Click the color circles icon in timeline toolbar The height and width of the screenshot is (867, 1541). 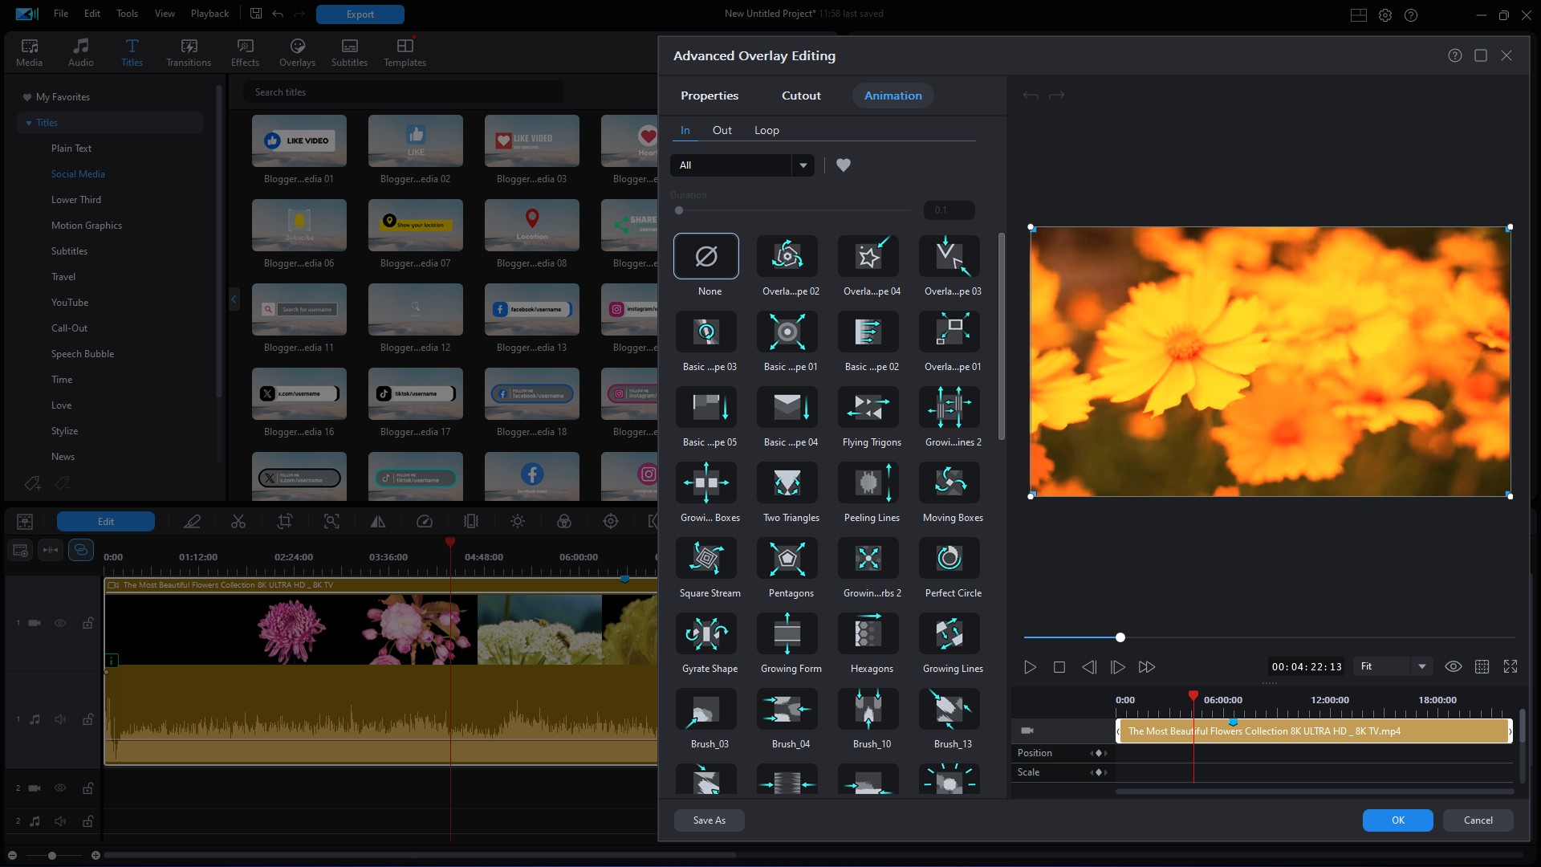pyautogui.click(x=564, y=522)
